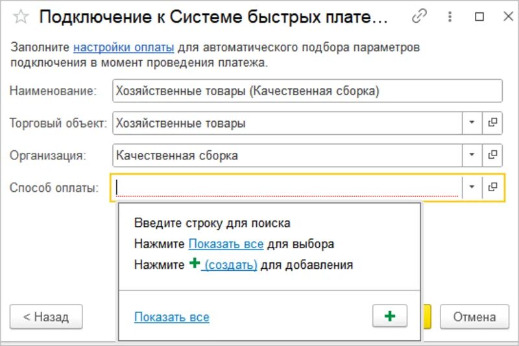
Task: Expand the Организация dropdown list
Action: coord(472,155)
